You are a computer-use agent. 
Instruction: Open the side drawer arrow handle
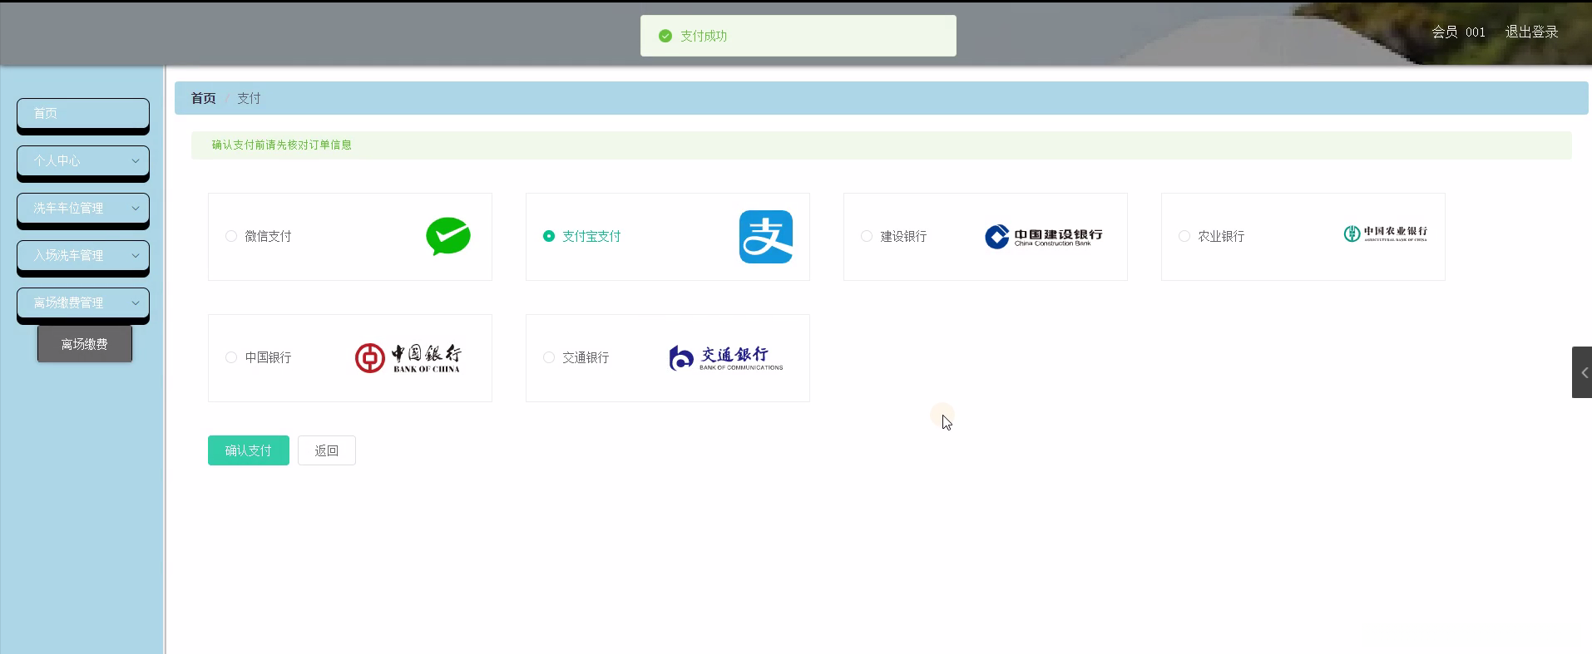(1582, 372)
